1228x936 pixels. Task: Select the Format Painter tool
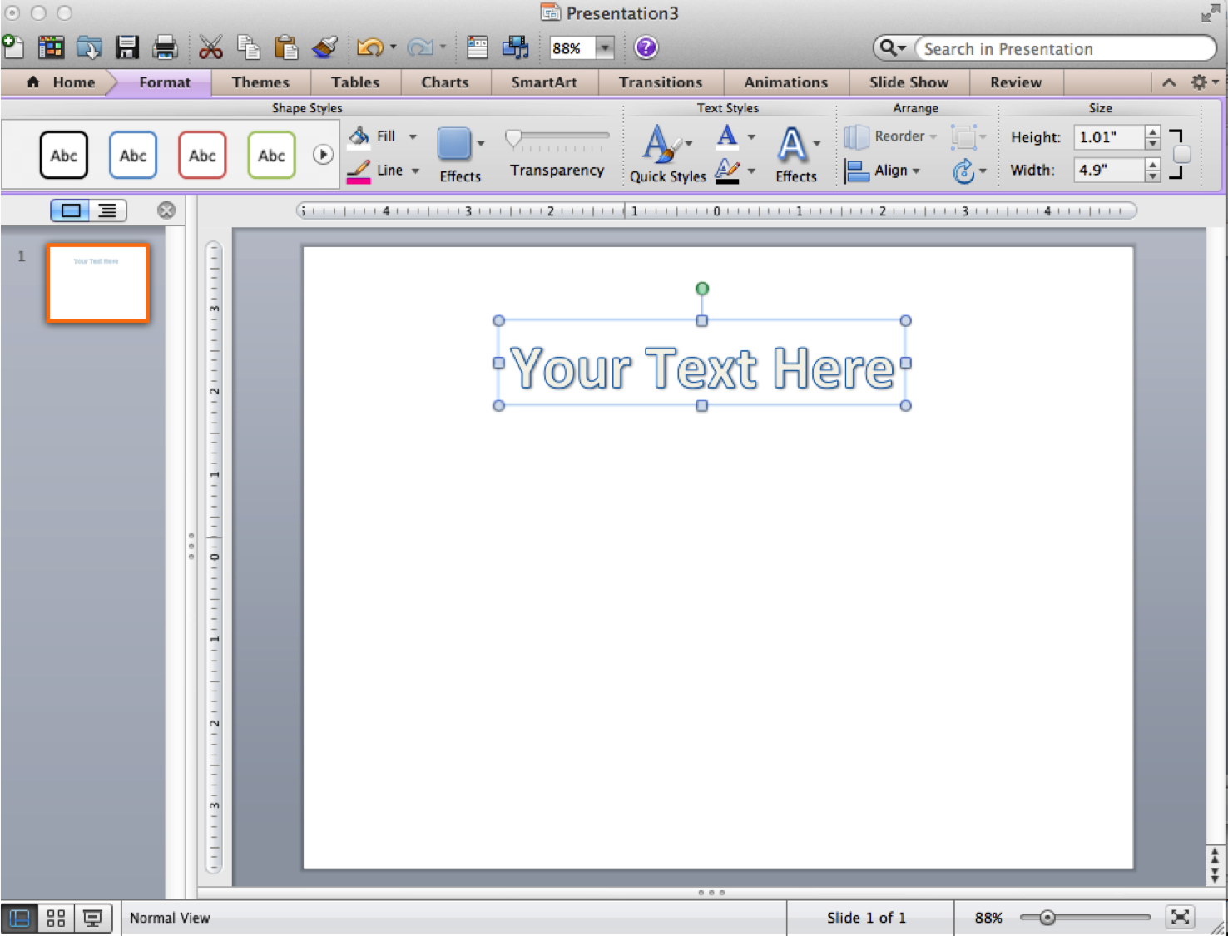(x=324, y=47)
